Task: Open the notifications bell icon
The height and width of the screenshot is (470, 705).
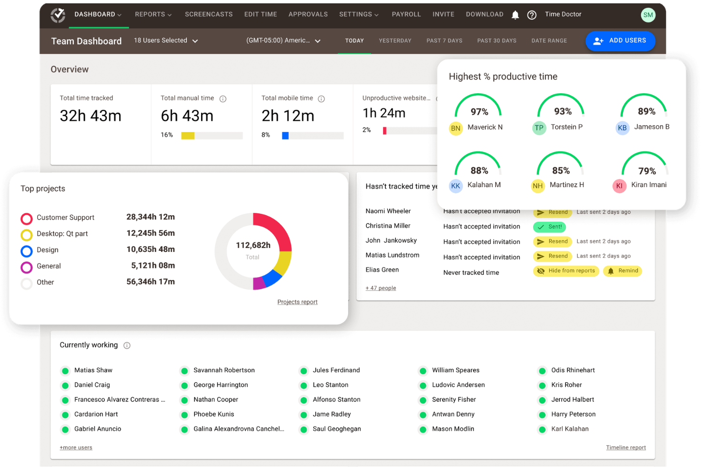Action: (515, 15)
